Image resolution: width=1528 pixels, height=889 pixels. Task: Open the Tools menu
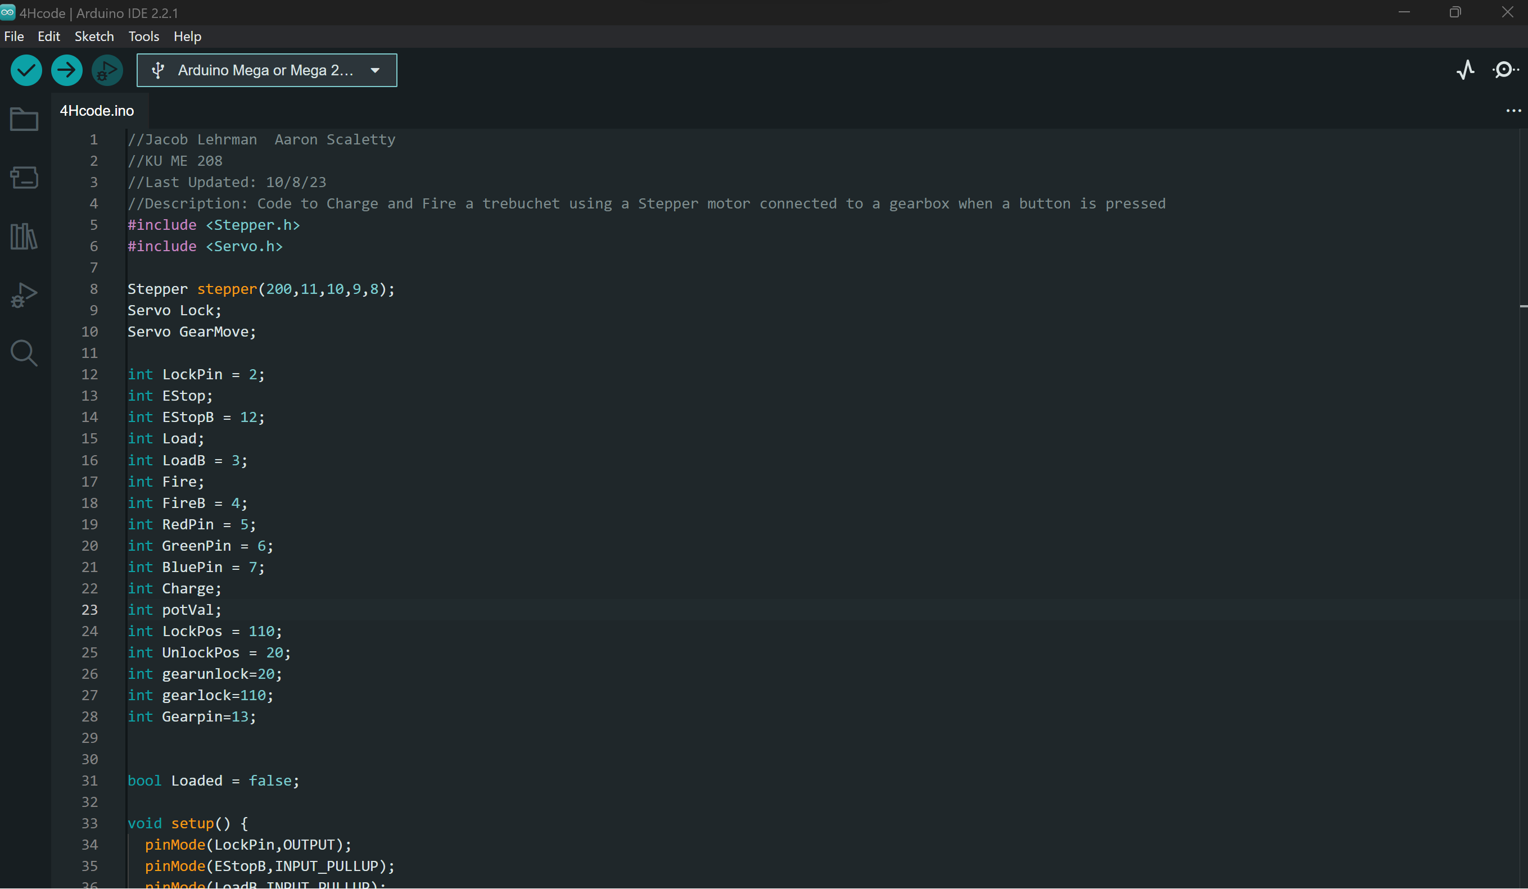[143, 37]
